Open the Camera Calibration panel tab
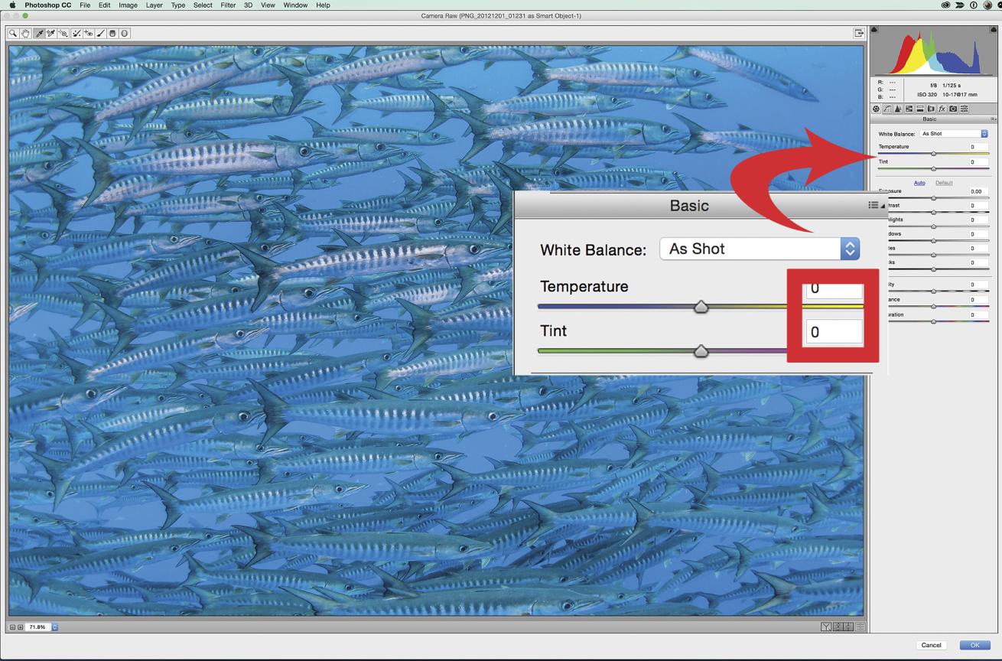 (953, 109)
